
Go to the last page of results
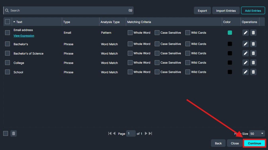pos(150,133)
